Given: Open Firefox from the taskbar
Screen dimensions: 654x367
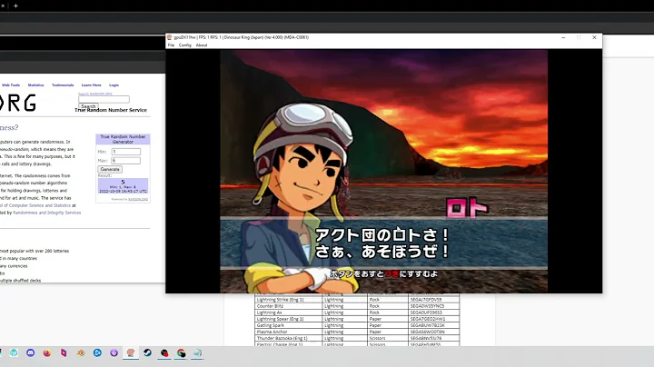Looking at the screenshot, I should (x=47, y=352).
